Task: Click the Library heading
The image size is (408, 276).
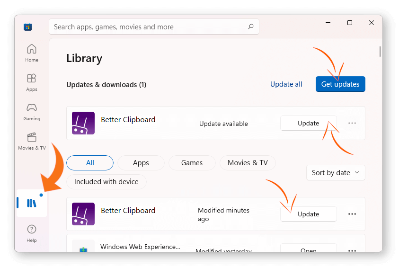Action: click(x=84, y=58)
